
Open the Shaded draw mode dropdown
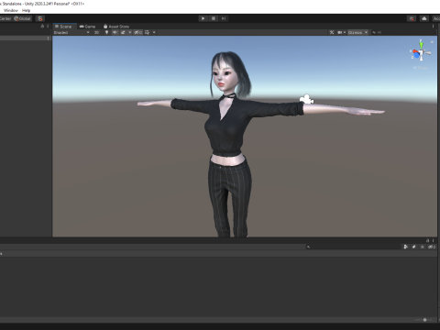click(71, 32)
